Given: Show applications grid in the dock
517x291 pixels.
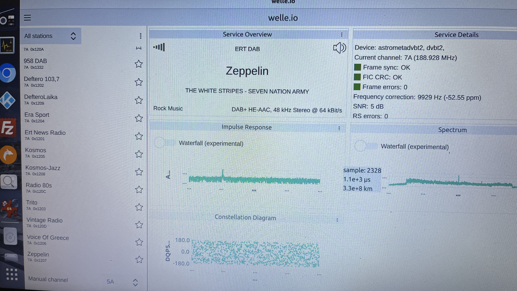Looking at the screenshot, I should tap(12, 274).
